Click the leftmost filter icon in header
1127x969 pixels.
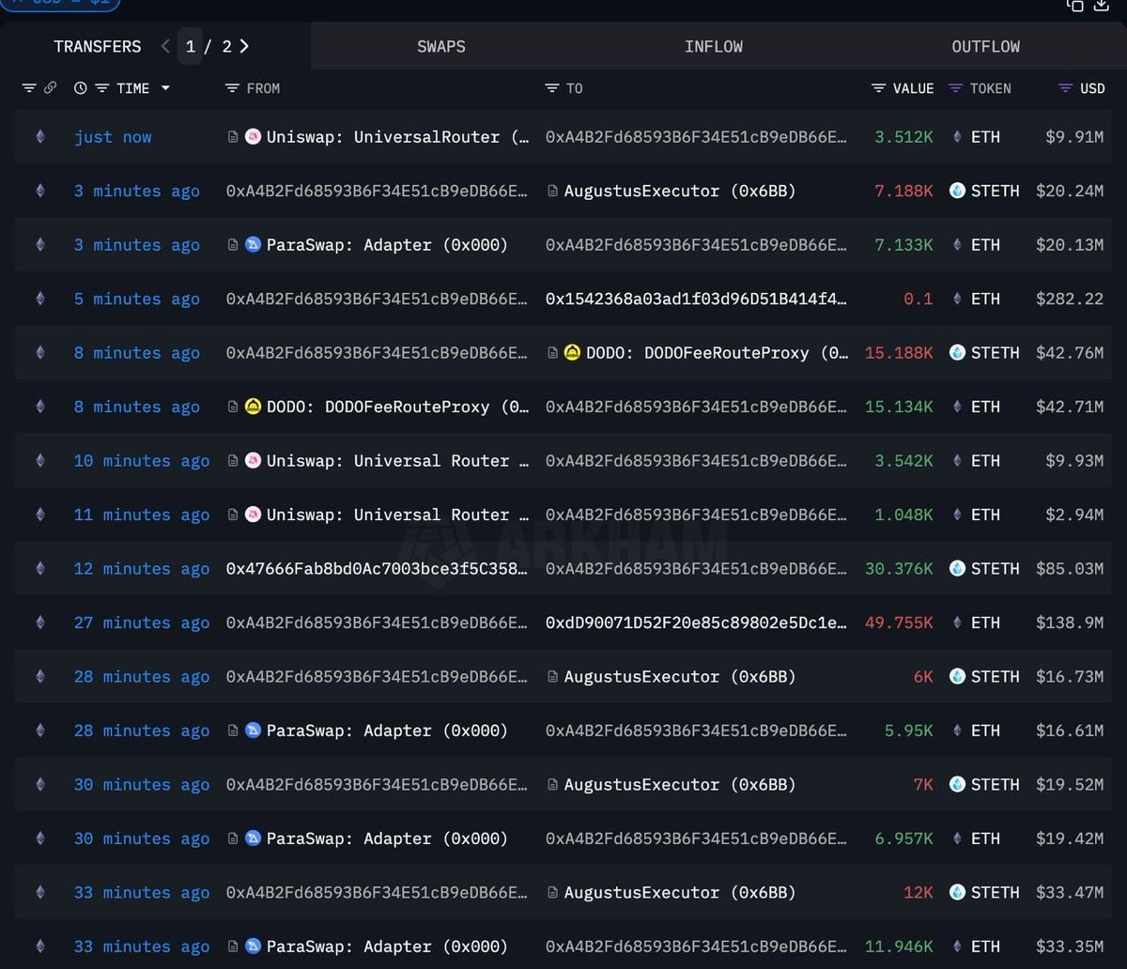coord(29,88)
